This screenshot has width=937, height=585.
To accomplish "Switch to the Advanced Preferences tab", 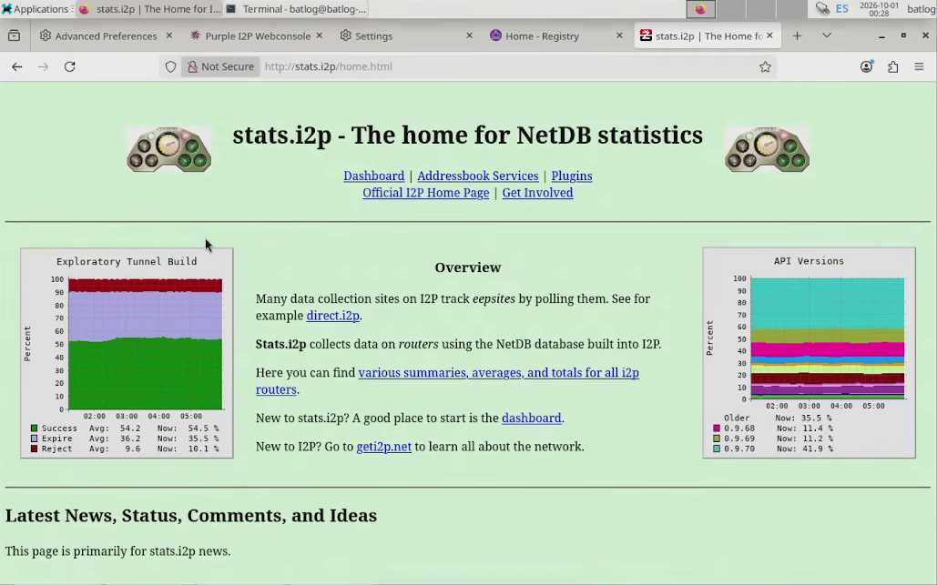I will [x=107, y=35].
